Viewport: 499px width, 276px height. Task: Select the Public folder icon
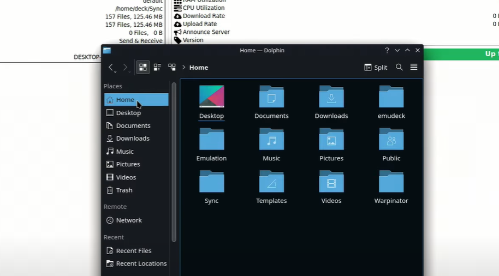(x=391, y=139)
